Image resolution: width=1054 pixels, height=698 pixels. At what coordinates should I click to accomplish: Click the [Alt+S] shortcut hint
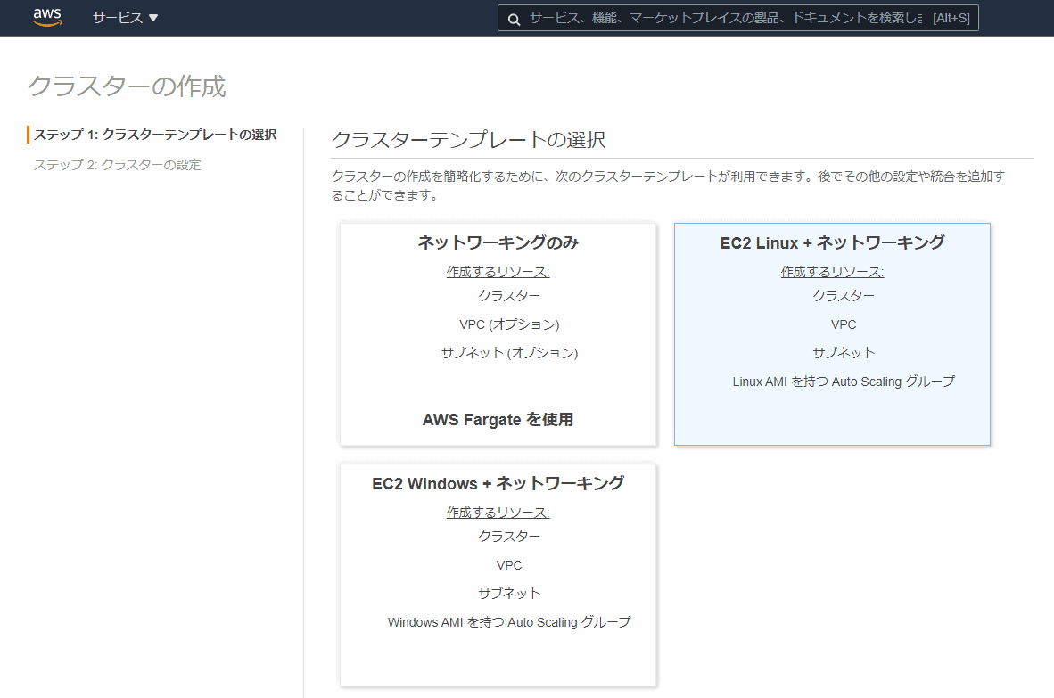coord(951,18)
